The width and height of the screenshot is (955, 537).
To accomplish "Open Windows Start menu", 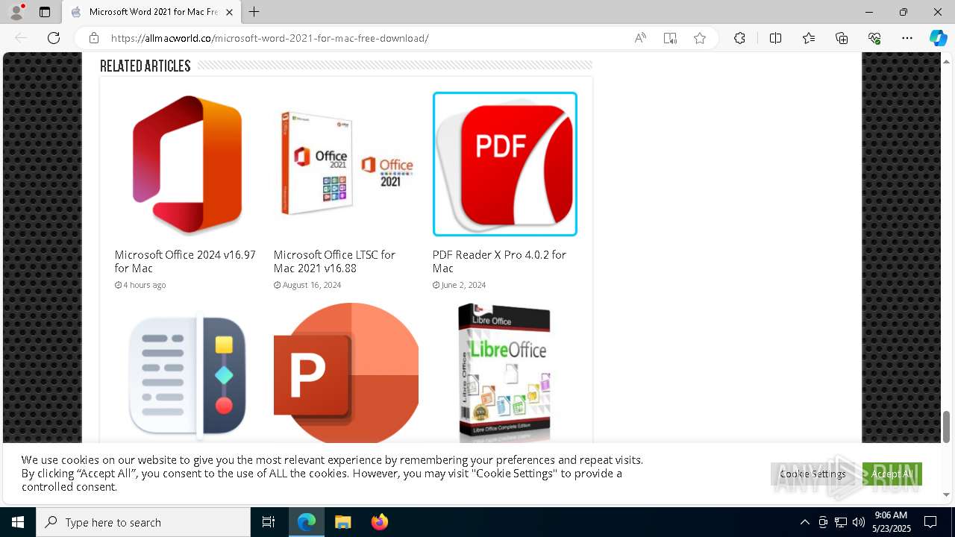I will pos(18,522).
